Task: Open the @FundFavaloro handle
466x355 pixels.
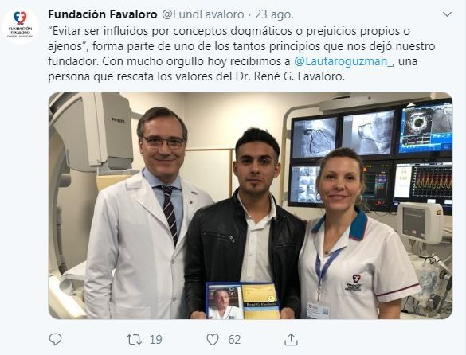Action: (x=203, y=14)
